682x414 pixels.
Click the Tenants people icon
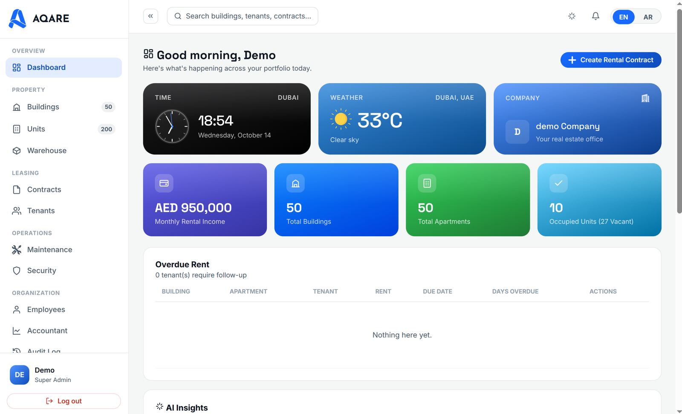(x=17, y=211)
